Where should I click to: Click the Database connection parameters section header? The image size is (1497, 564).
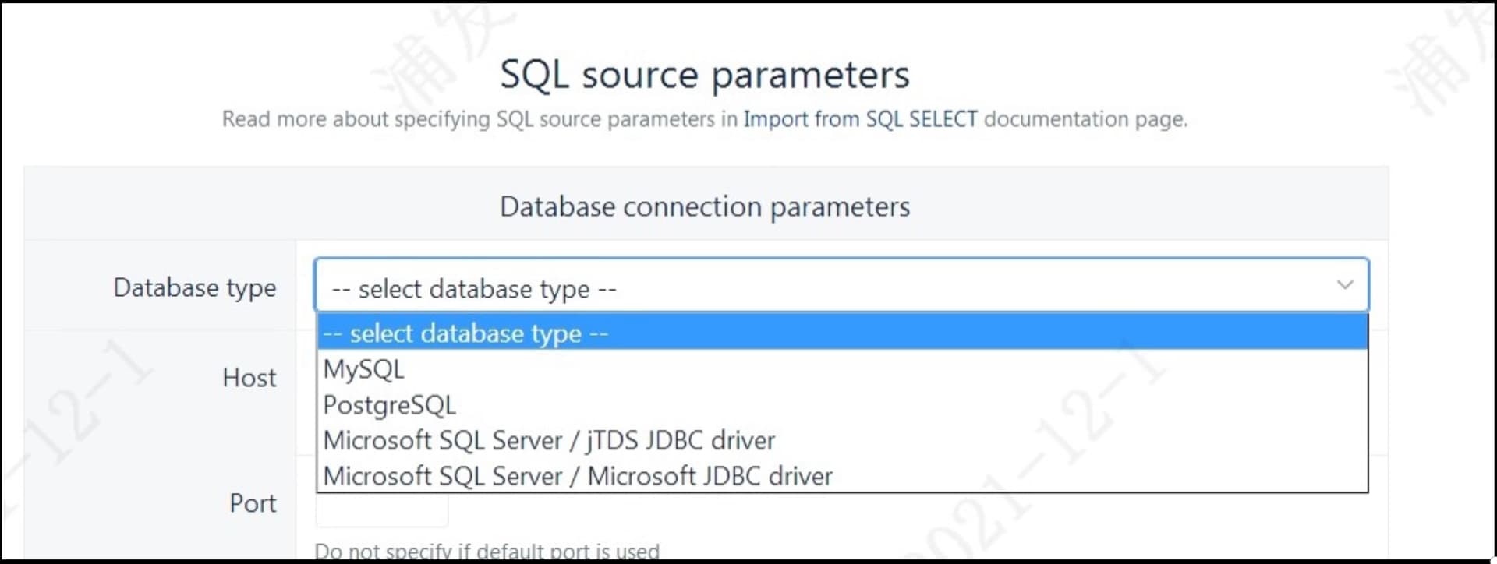click(x=705, y=206)
